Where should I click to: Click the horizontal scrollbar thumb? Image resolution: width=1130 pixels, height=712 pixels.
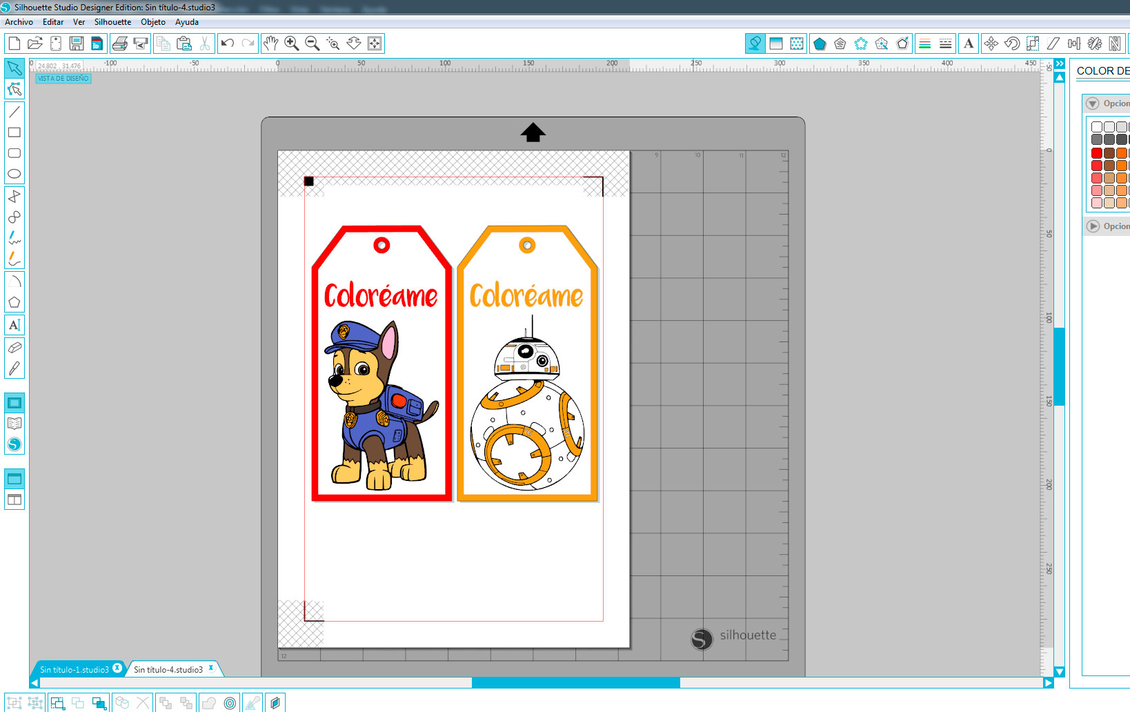point(576,682)
